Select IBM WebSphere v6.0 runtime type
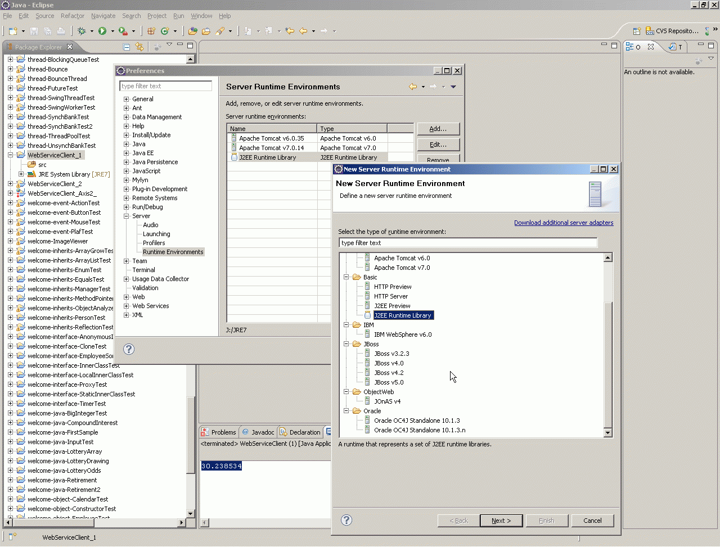 tap(403, 334)
